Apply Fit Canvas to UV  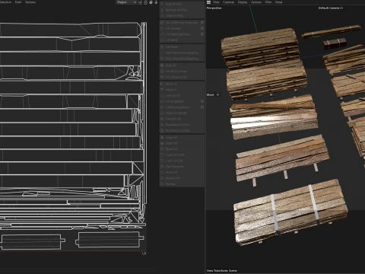coord(182,77)
